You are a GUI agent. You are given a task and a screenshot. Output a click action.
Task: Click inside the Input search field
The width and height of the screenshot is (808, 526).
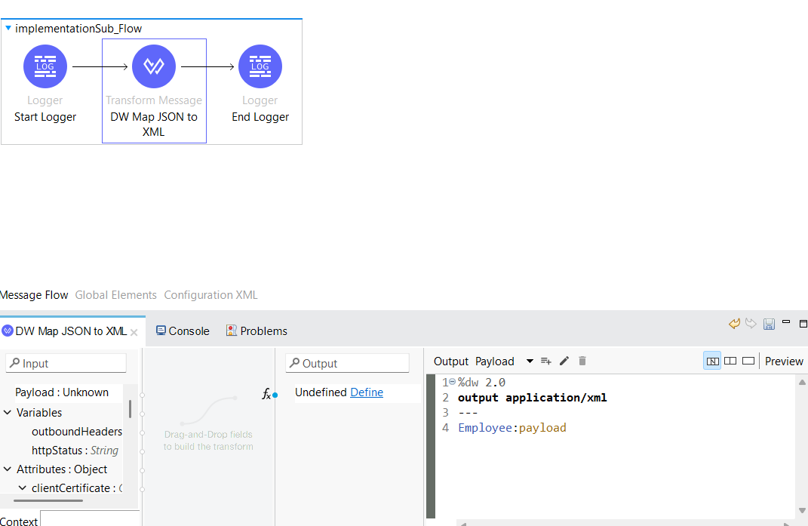(66, 363)
